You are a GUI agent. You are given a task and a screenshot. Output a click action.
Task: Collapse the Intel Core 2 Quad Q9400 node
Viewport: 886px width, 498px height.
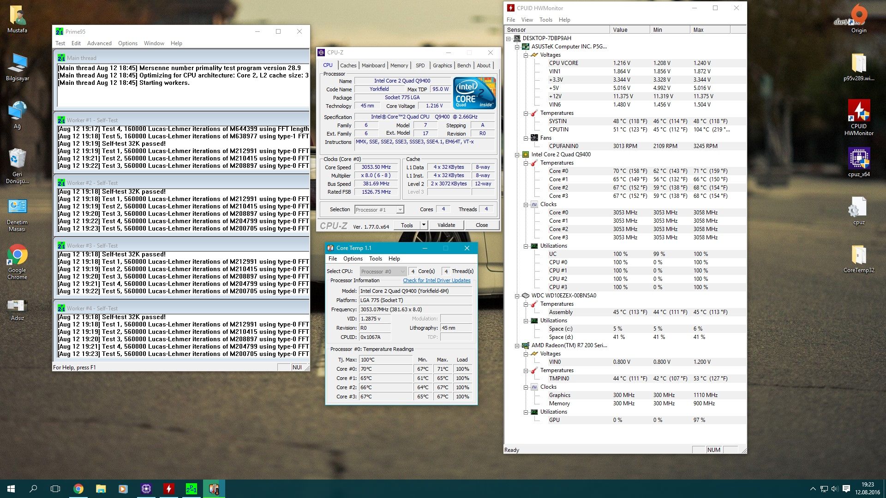[517, 155]
